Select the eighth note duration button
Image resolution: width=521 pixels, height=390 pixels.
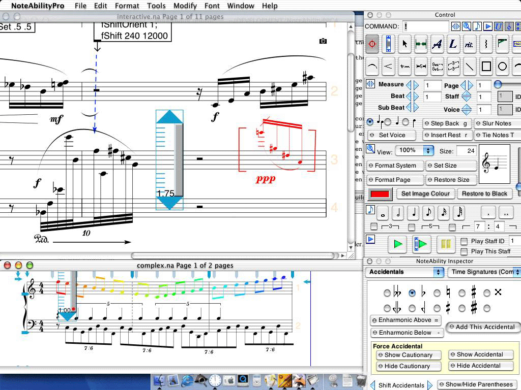pyautogui.click(x=428, y=212)
